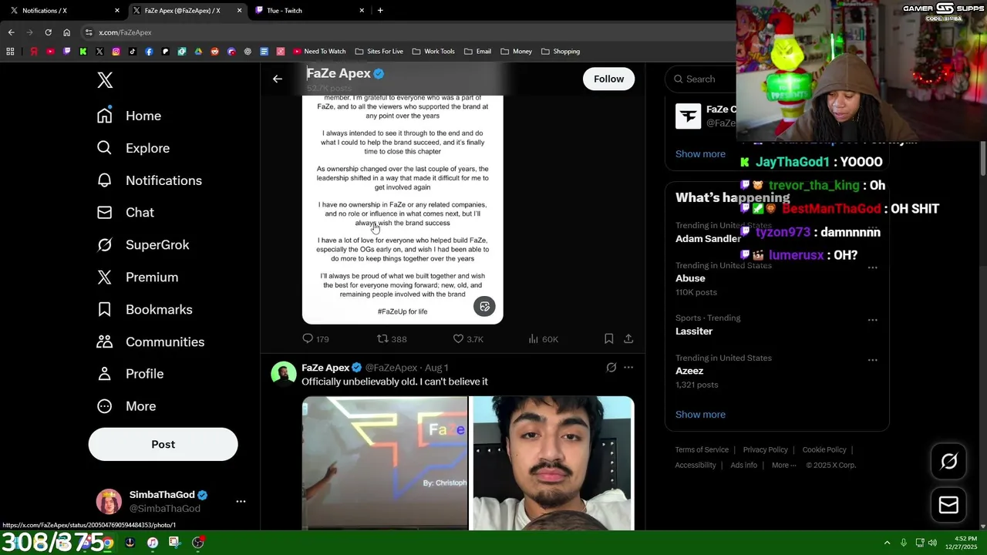Open the FaZe logo video thumbnail
This screenshot has height=555, width=987.
pos(385,463)
